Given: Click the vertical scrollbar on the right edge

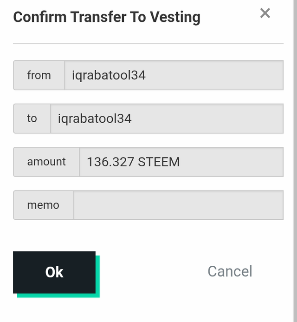Looking at the screenshot, I should coord(295,161).
